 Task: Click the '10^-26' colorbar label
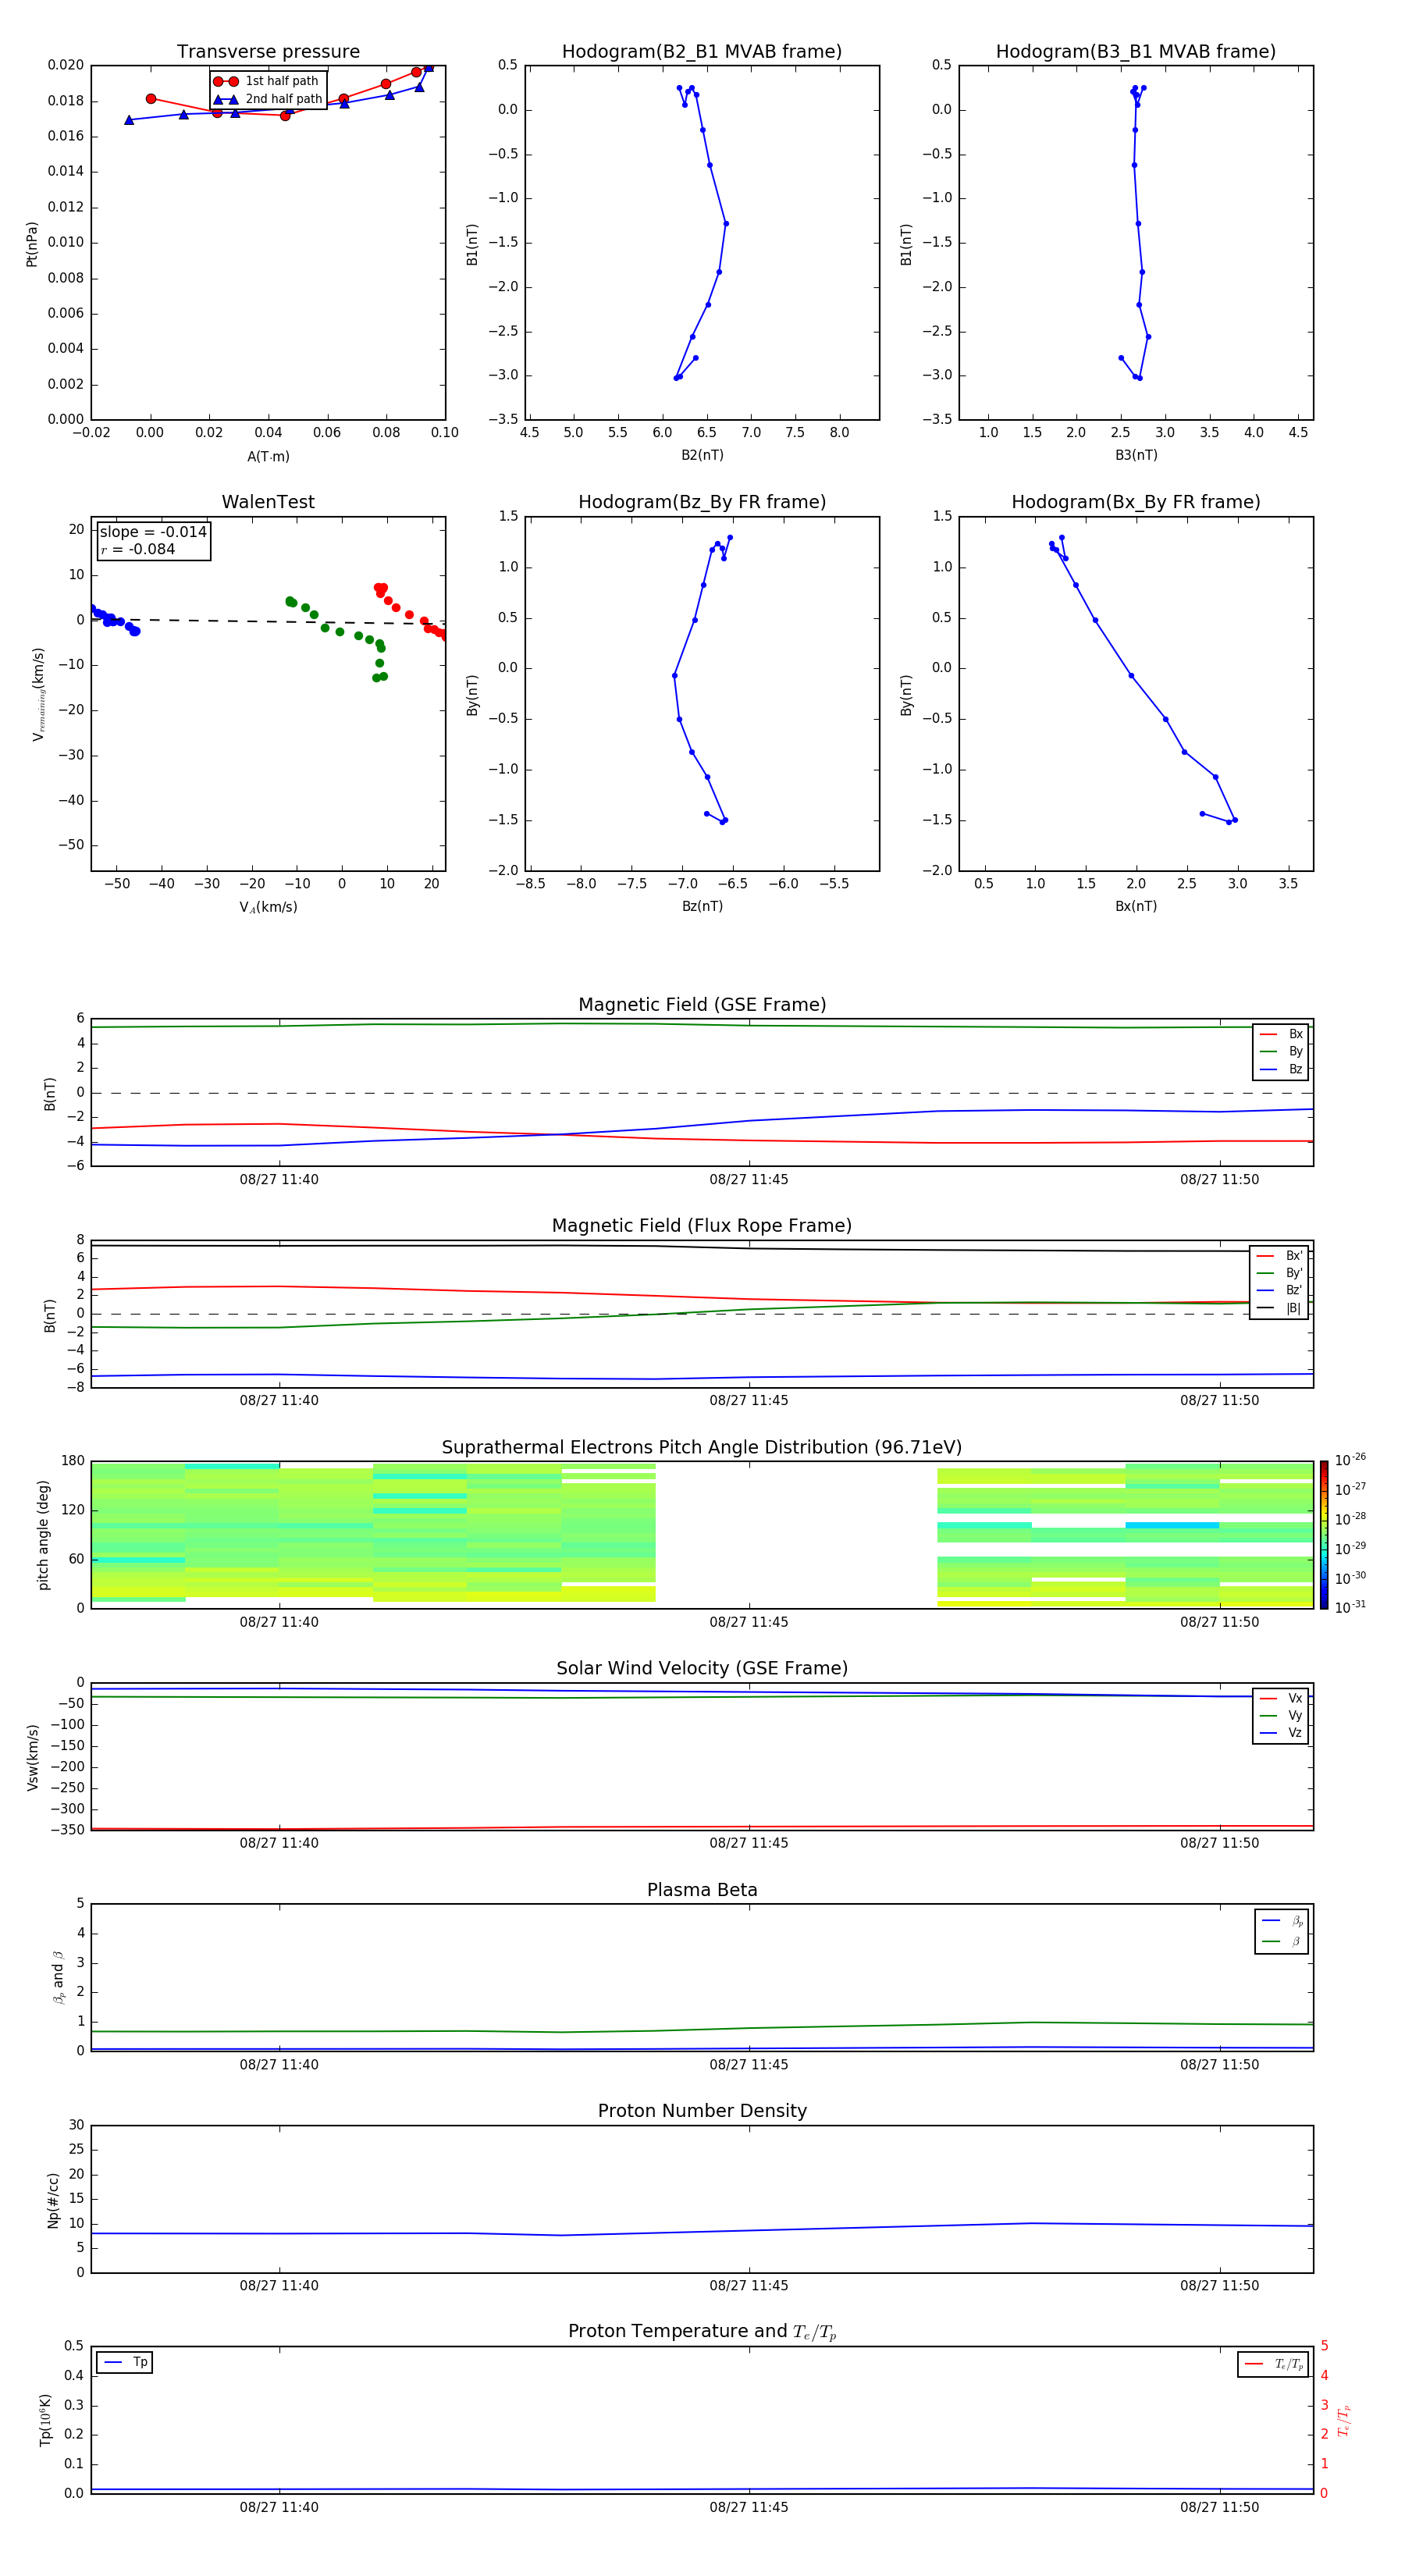click(x=1350, y=1460)
